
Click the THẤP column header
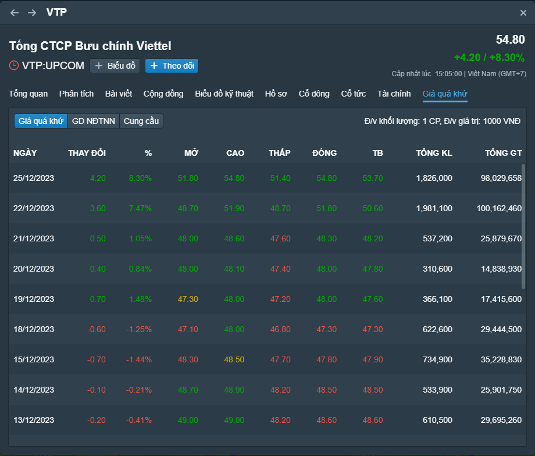280,153
